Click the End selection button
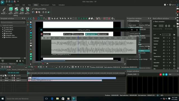Screen dimensions: 179x101 coord(103,34)
